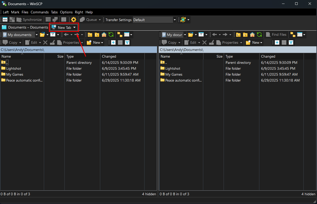Open Properties from the left panel toolbar

pyautogui.click(x=69, y=42)
